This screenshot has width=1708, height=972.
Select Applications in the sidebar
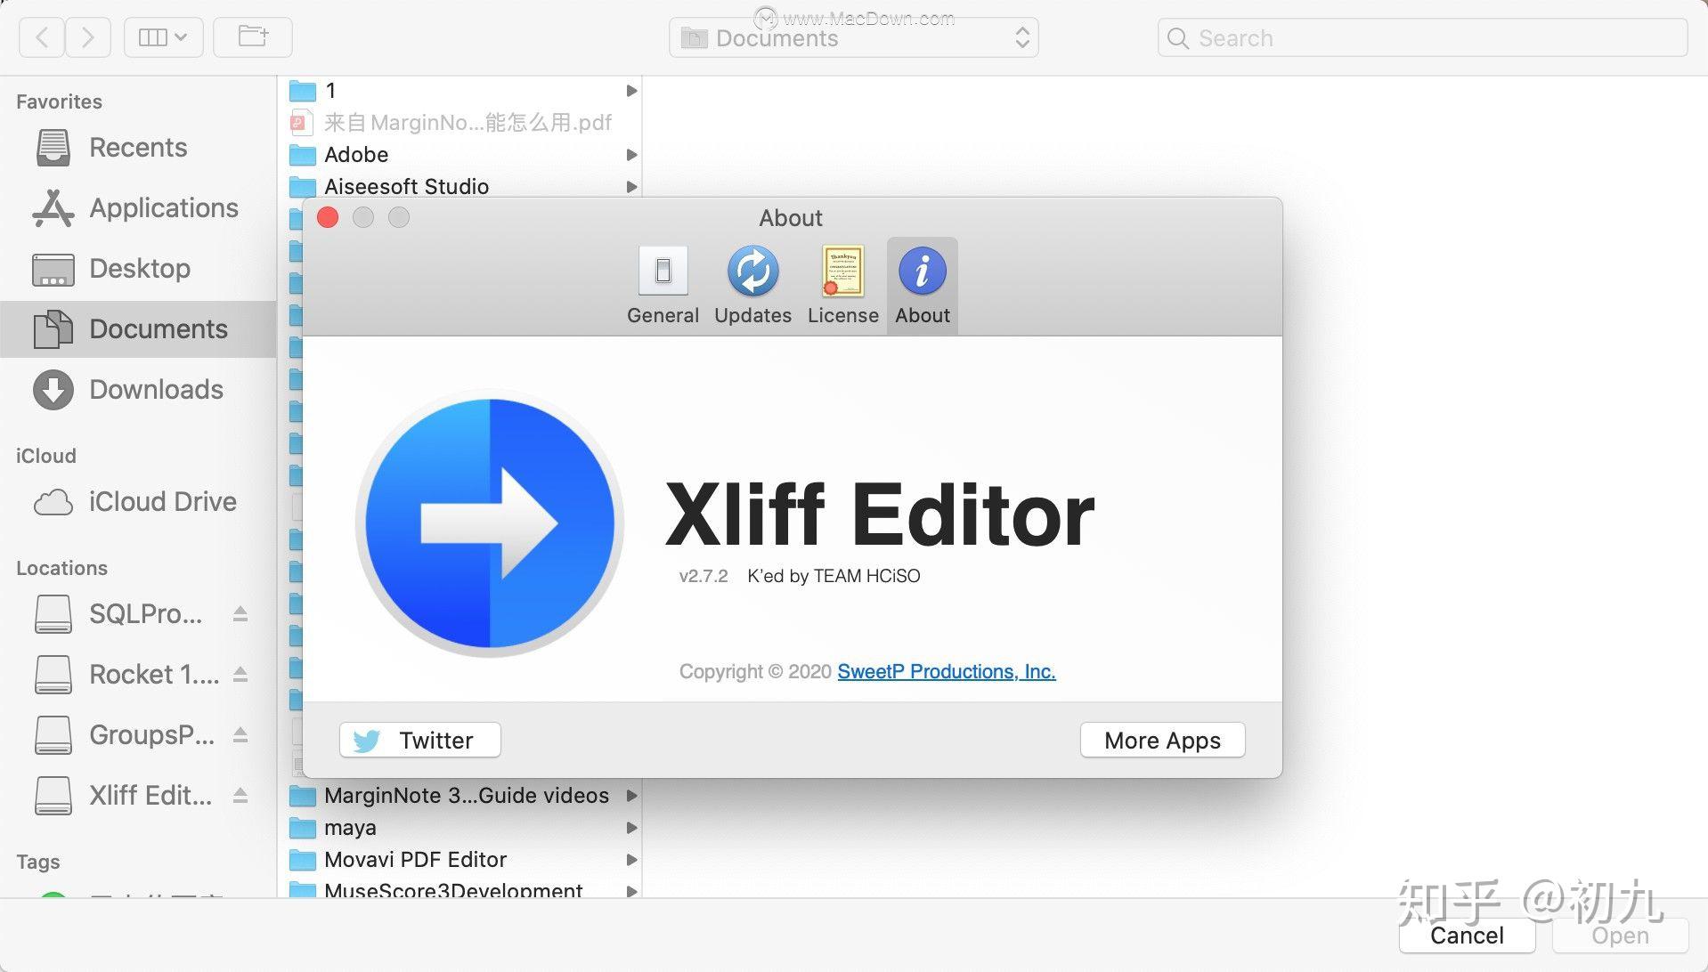coord(163,207)
